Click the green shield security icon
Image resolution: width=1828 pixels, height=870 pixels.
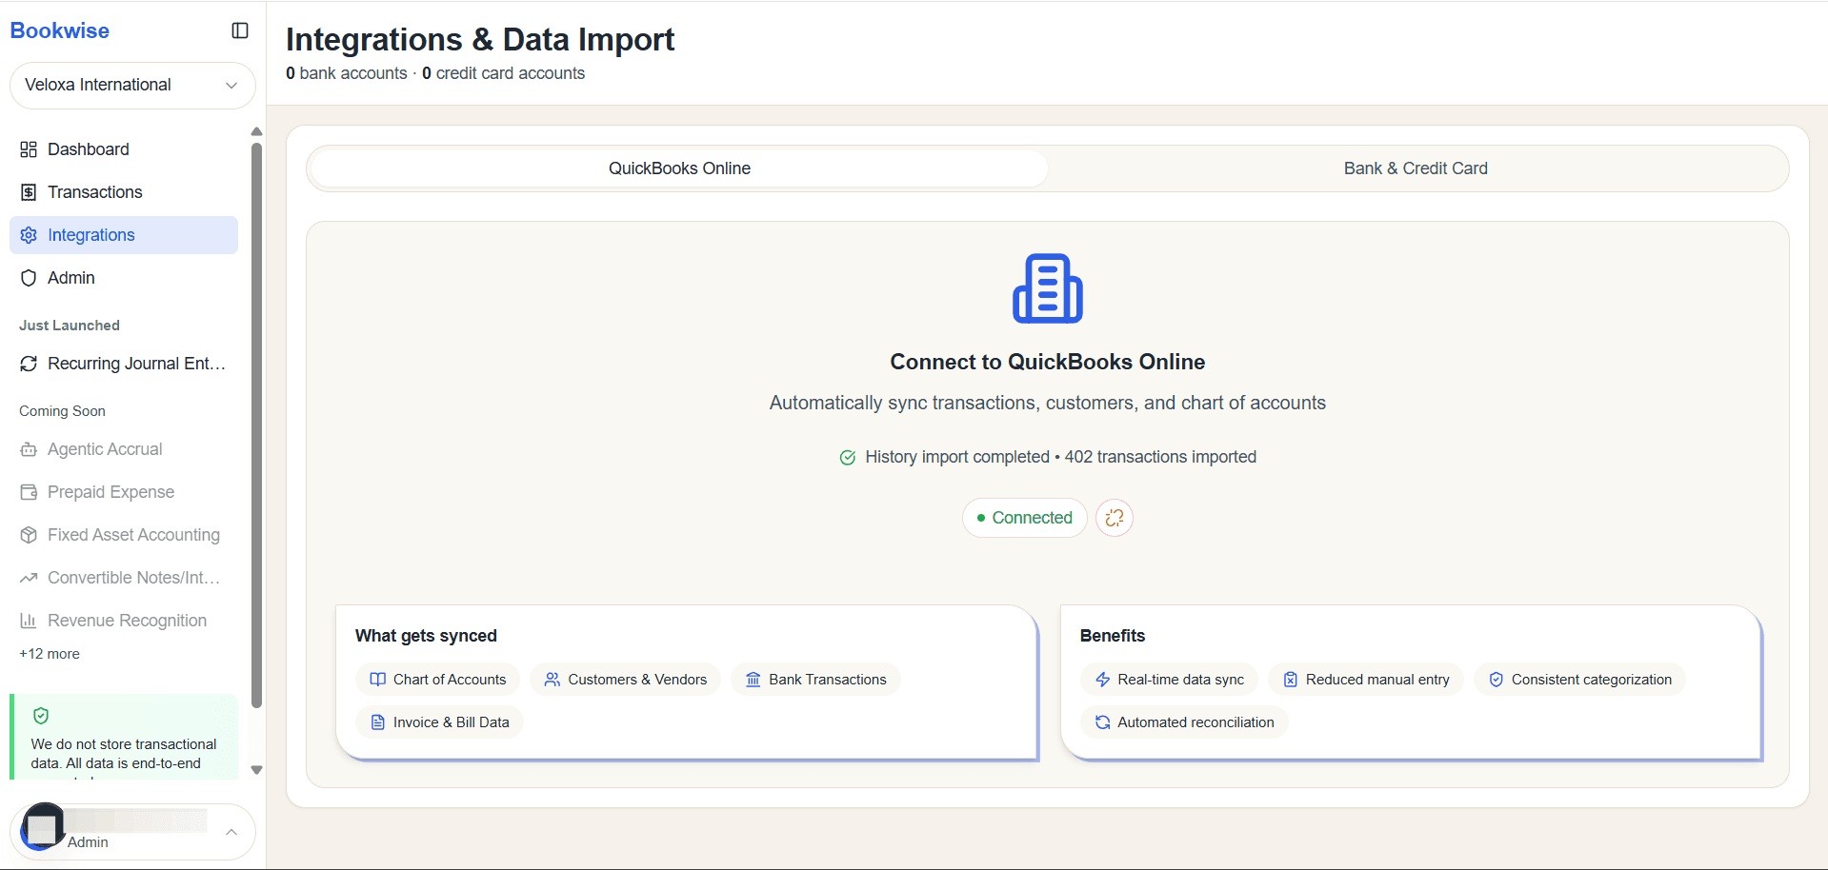point(41,716)
